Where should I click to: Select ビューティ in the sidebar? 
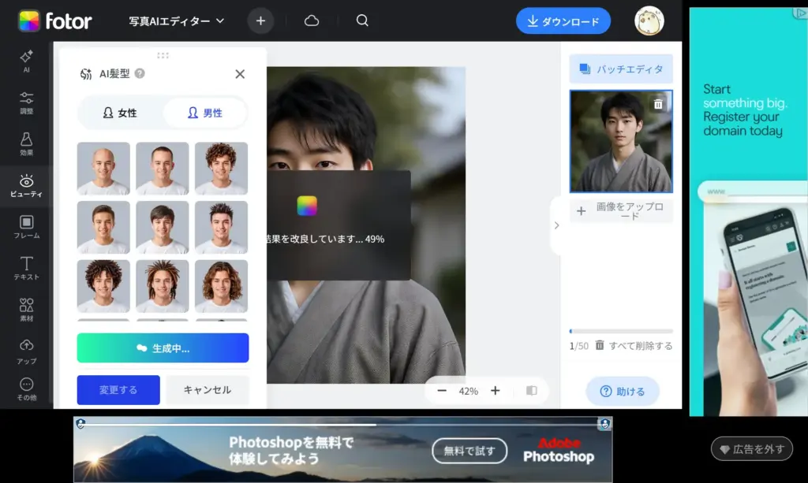26,186
